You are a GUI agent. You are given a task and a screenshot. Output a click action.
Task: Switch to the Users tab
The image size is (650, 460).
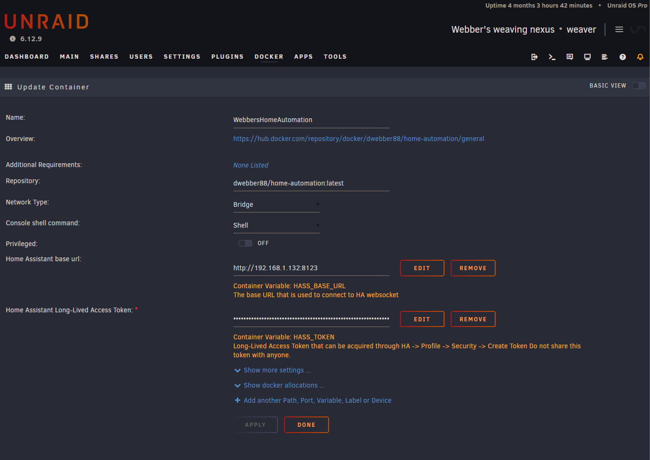pos(141,57)
